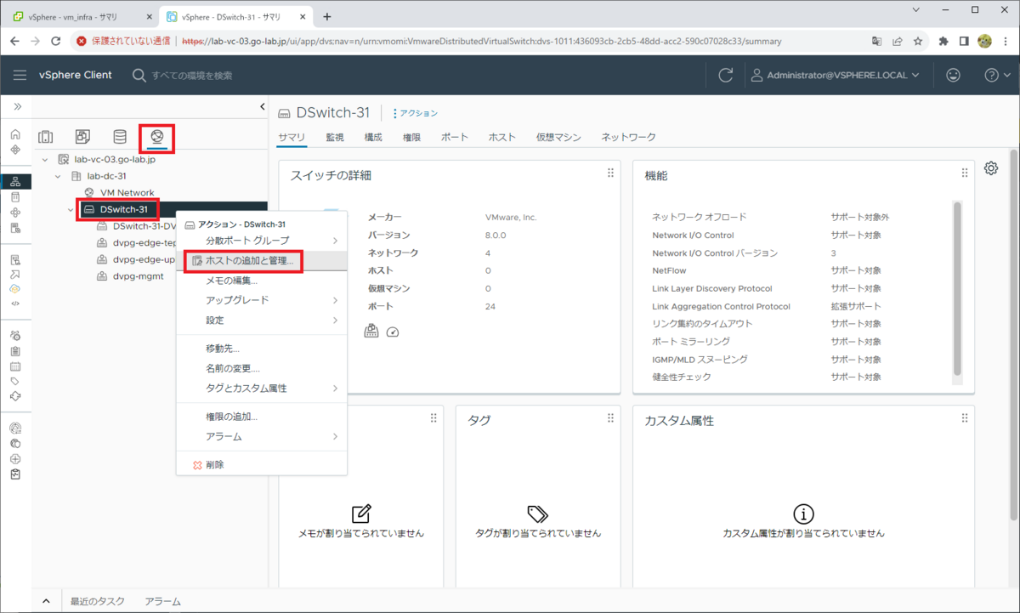This screenshot has width=1020, height=613.
Task: Switch to ネットワーク tab
Action: [x=628, y=137]
